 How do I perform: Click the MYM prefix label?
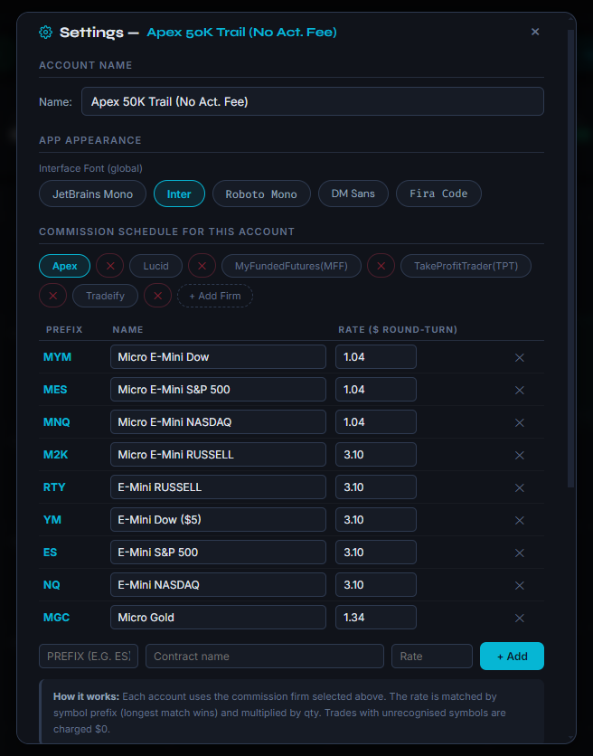pyautogui.click(x=57, y=357)
